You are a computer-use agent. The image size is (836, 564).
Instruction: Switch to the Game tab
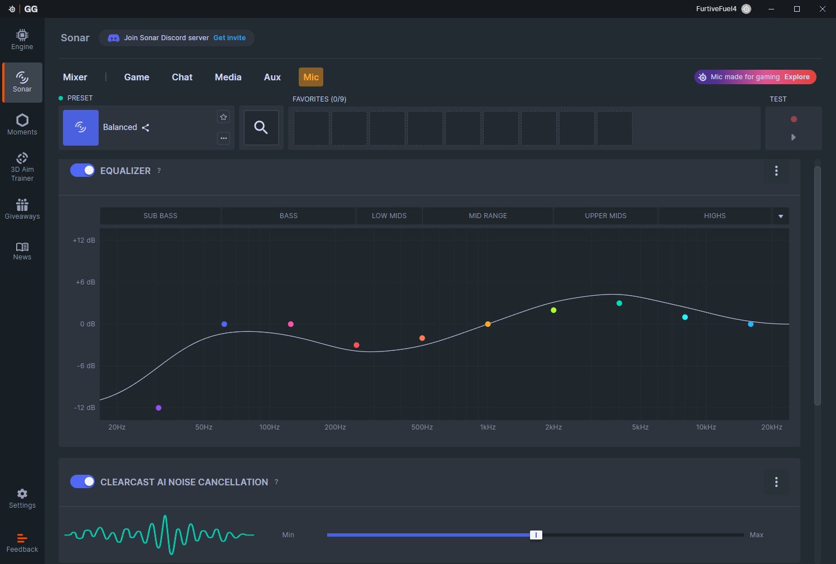(x=137, y=77)
